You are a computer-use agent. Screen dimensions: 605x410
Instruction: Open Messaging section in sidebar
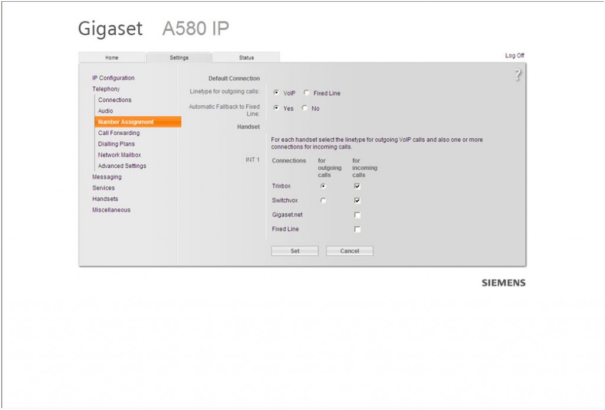point(107,177)
